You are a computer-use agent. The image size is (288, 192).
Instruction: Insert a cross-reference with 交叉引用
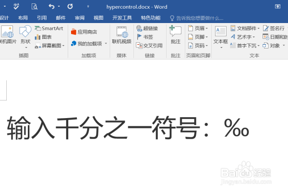(x=149, y=46)
